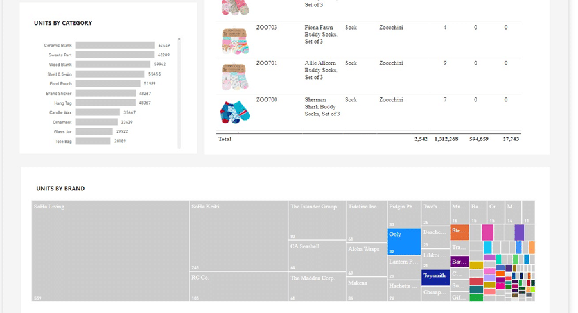The image size is (578, 313).
Task: Click the UNITS BY CATEGORY title
Action: coord(63,23)
